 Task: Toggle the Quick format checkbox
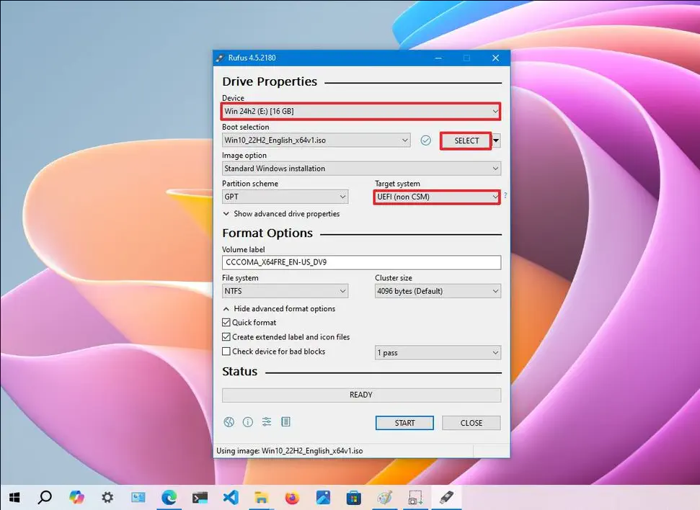226,322
